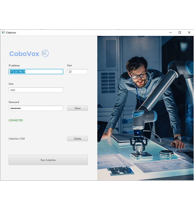Click the Port field showing 22
This screenshot has height=210, width=194.
click(78, 71)
